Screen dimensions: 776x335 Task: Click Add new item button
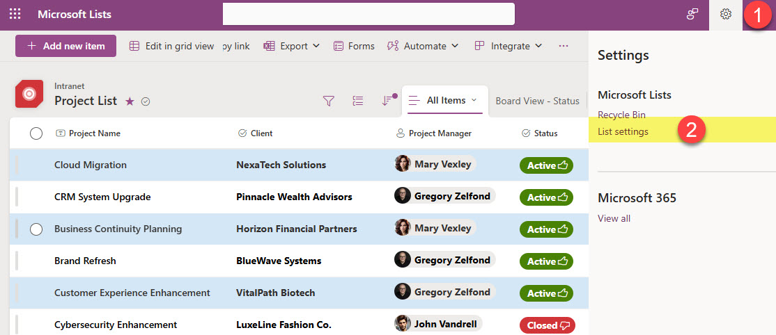[65, 46]
